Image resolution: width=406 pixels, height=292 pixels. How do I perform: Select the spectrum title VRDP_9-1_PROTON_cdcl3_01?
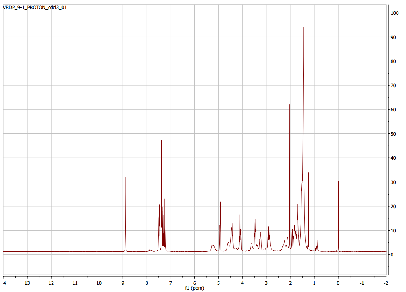35,8
